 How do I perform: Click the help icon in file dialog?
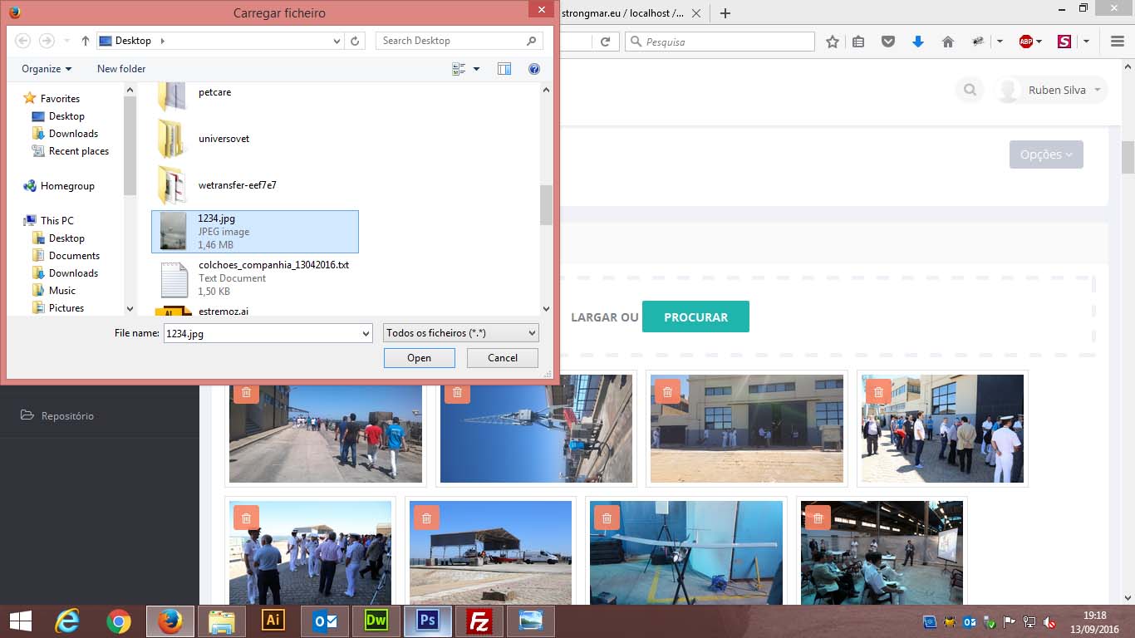(x=534, y=69)
